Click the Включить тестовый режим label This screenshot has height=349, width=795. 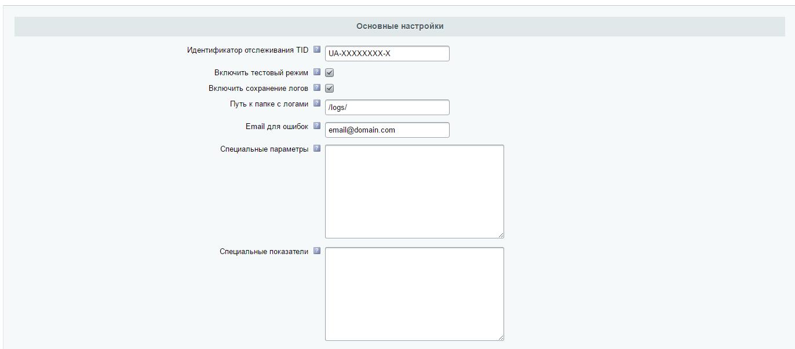[261, 73]
